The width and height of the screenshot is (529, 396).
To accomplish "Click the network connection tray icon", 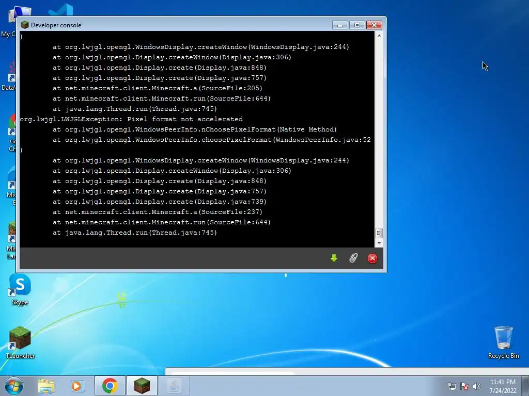I will [x=452, y=386].
